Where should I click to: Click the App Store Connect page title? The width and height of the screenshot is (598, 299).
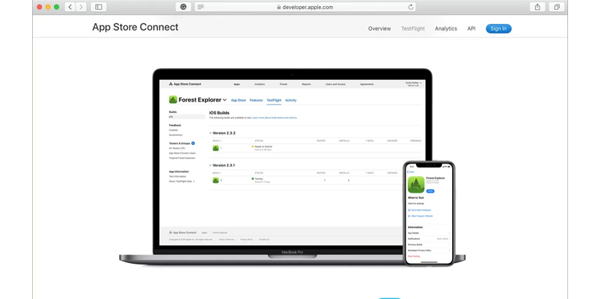pos(135,27)
